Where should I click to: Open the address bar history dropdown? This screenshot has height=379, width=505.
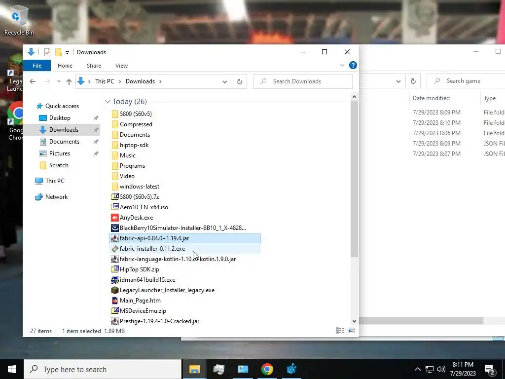224,81
